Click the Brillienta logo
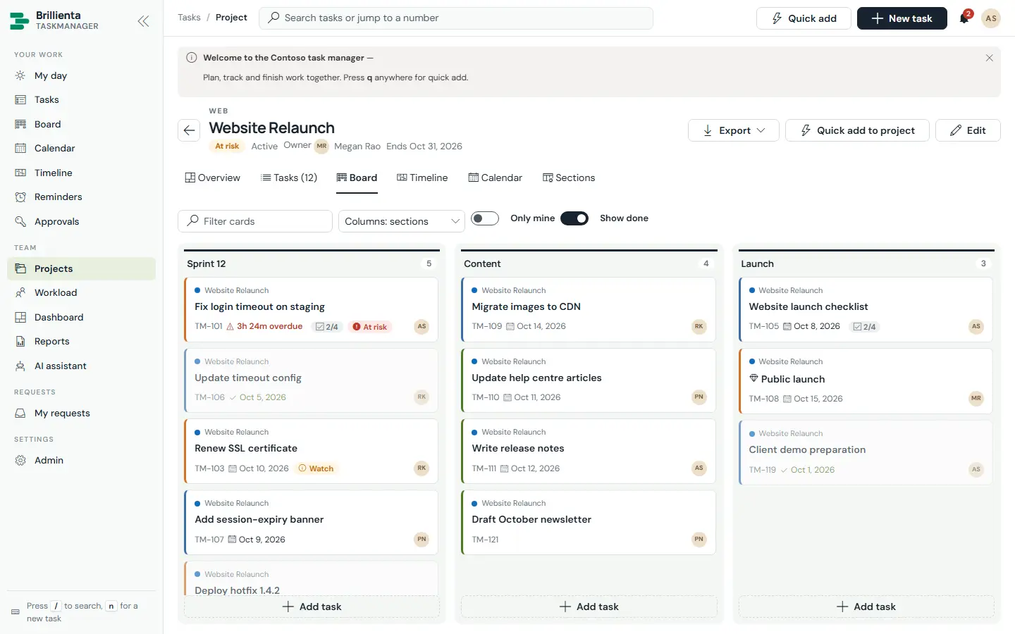The height and width of the screenshot is (634, 1015). coord(20,21)
